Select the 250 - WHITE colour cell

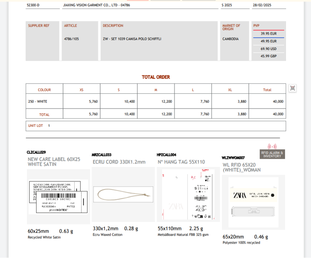[x=38, y=102]
